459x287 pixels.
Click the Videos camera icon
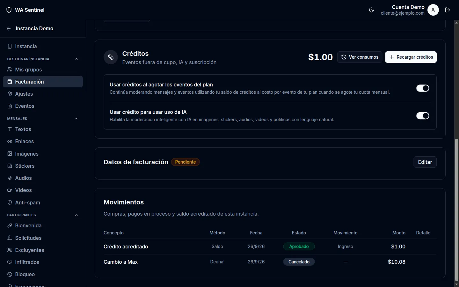[x=10, y=190]
